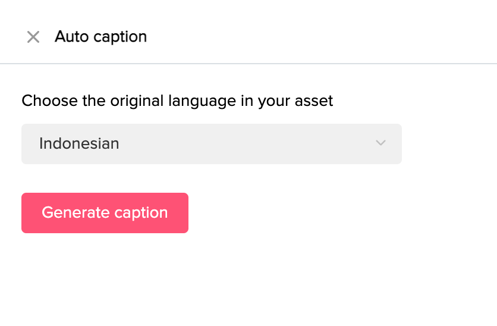The width and height of the screenshot is (497, 326).
Task: Change the original language from Indonesian
Action: coord(211,143)
